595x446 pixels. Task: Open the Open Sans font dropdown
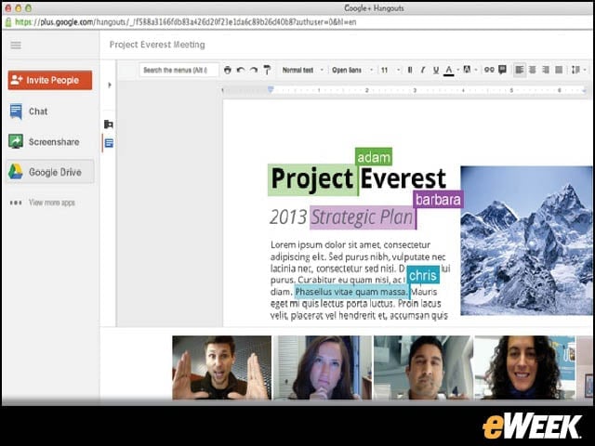pos(352,71)
